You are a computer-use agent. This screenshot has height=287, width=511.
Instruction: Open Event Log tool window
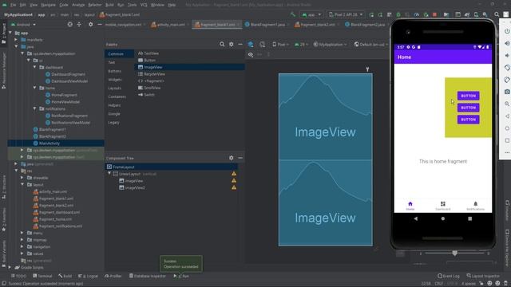click(x=449, y=276)
